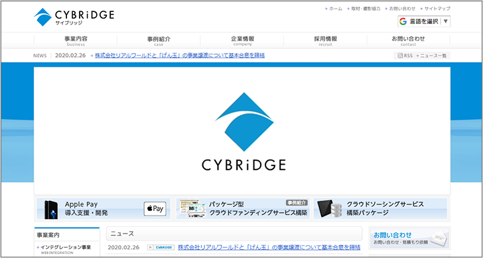Image resolution: width=483 pixels, height=258 pixels.
Task: Click the envelope icon on contact banner
Action: pyautogui.click(x=439, y=237)
